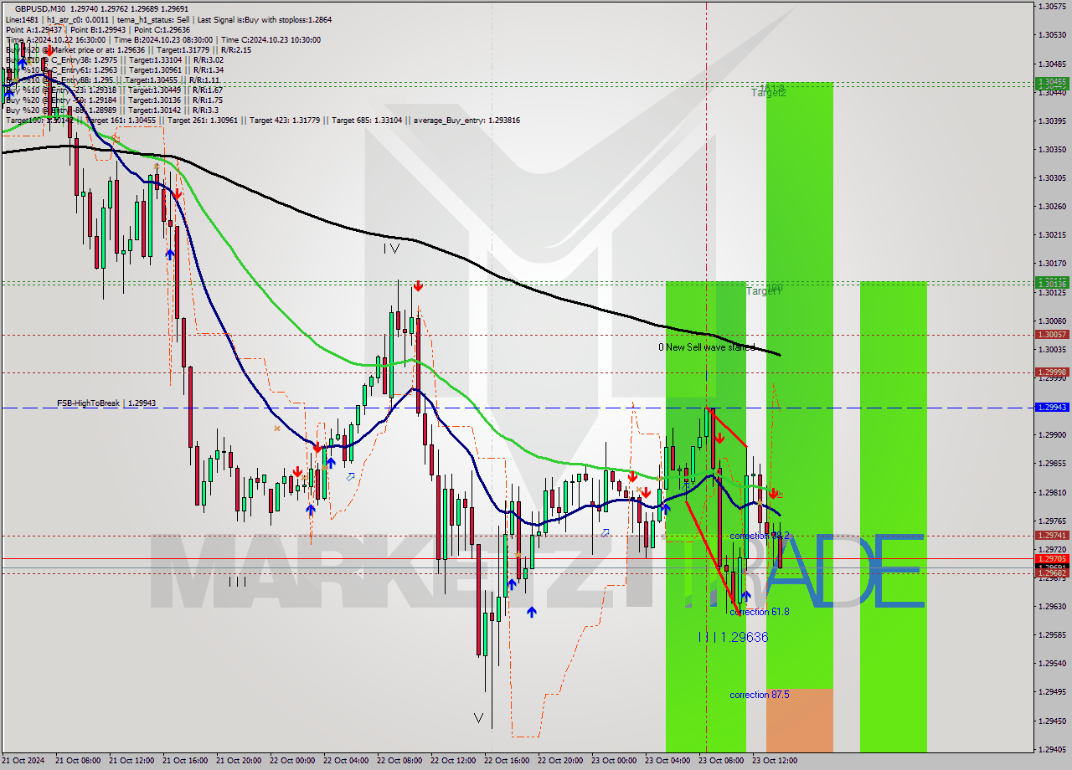Screen dimensions: 1072x770
Task: Click the 1.29405 price axis label
Action: [1052, 749]
